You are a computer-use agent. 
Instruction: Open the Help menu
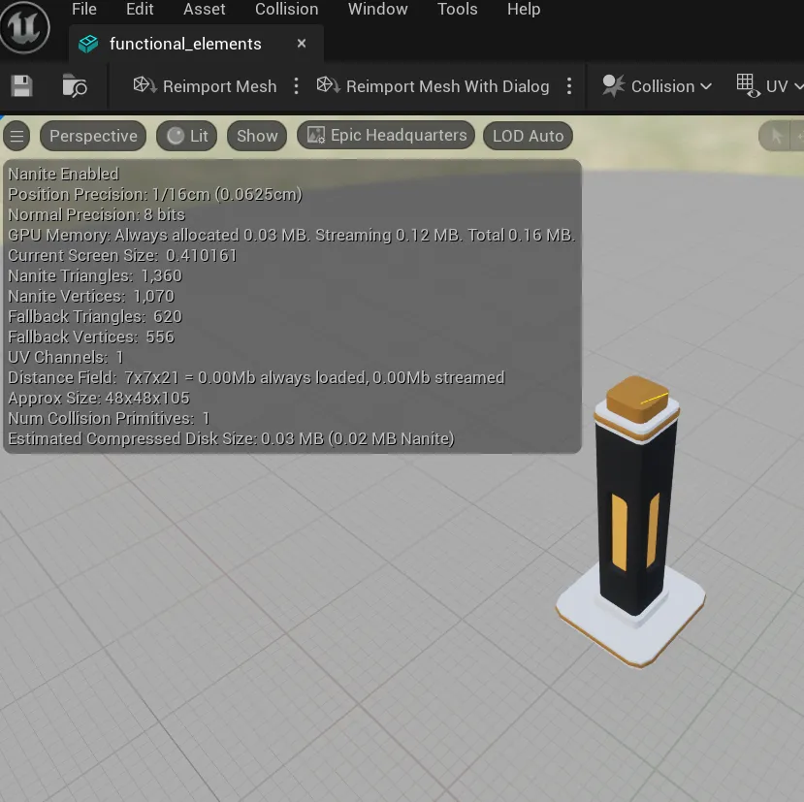point(524,10)
